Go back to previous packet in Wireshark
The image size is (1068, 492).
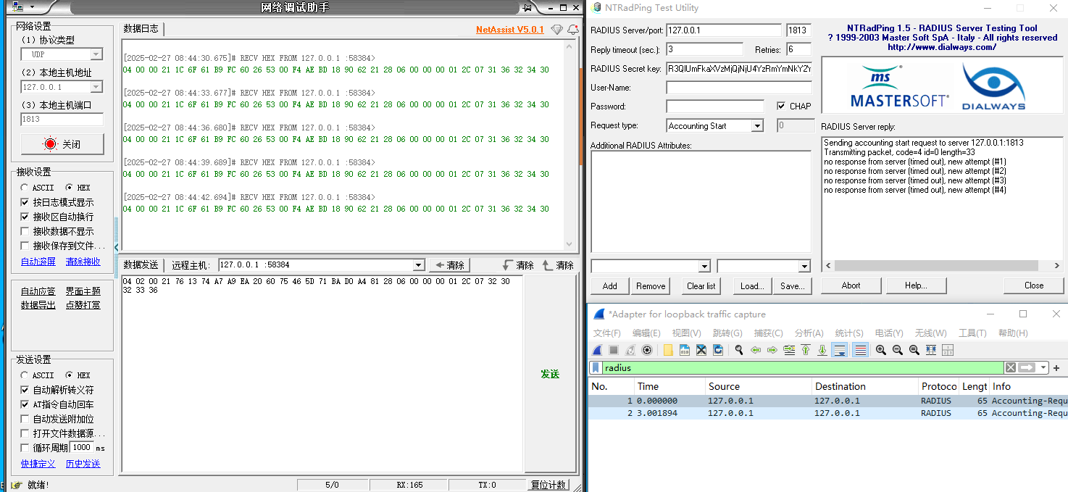click(756, 350)
